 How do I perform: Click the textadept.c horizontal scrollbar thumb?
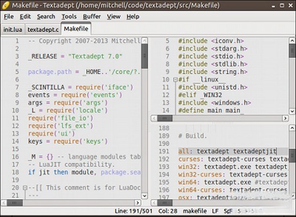165,118
